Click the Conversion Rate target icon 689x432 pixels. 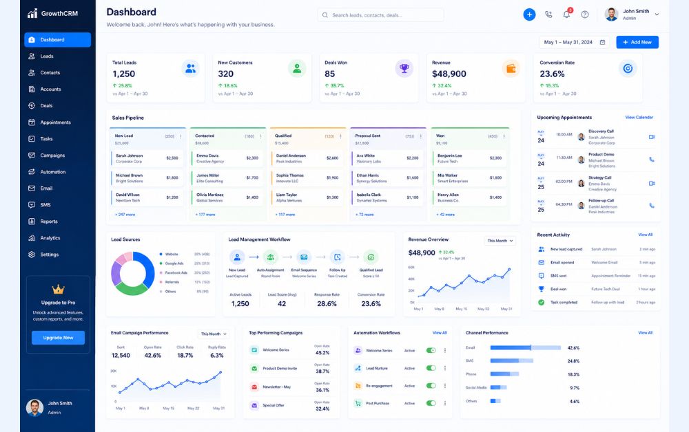coord(628,68)
